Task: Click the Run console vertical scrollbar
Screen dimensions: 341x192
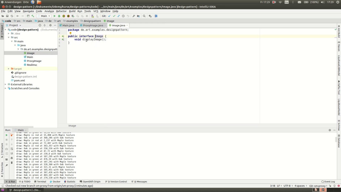Action: pos(336,140)
